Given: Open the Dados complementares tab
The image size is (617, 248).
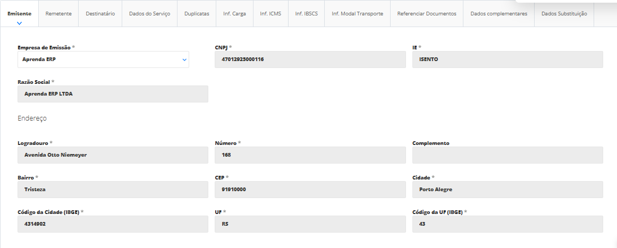Looking at the screenshot, I should [498, 14].
